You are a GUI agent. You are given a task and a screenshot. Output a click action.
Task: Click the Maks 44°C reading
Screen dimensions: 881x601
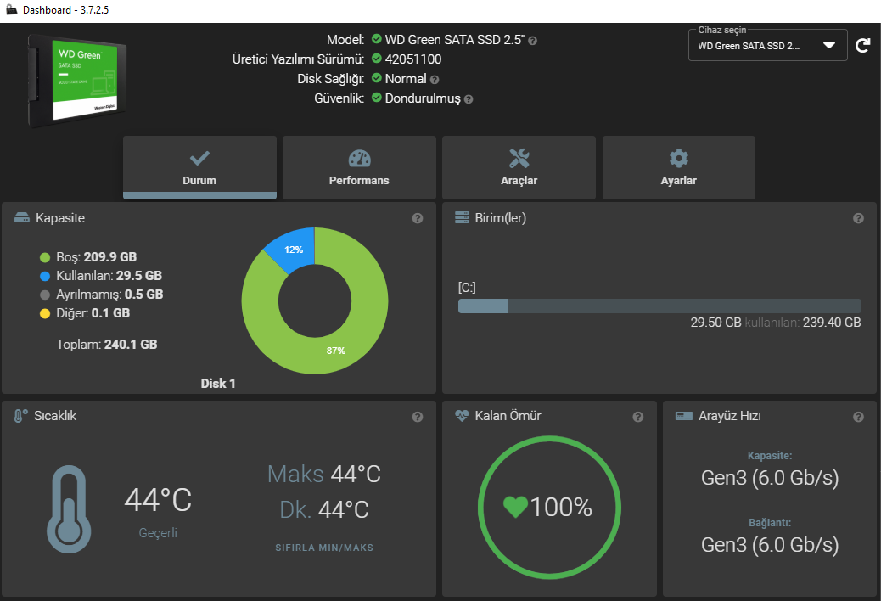[x=324, y=474]
